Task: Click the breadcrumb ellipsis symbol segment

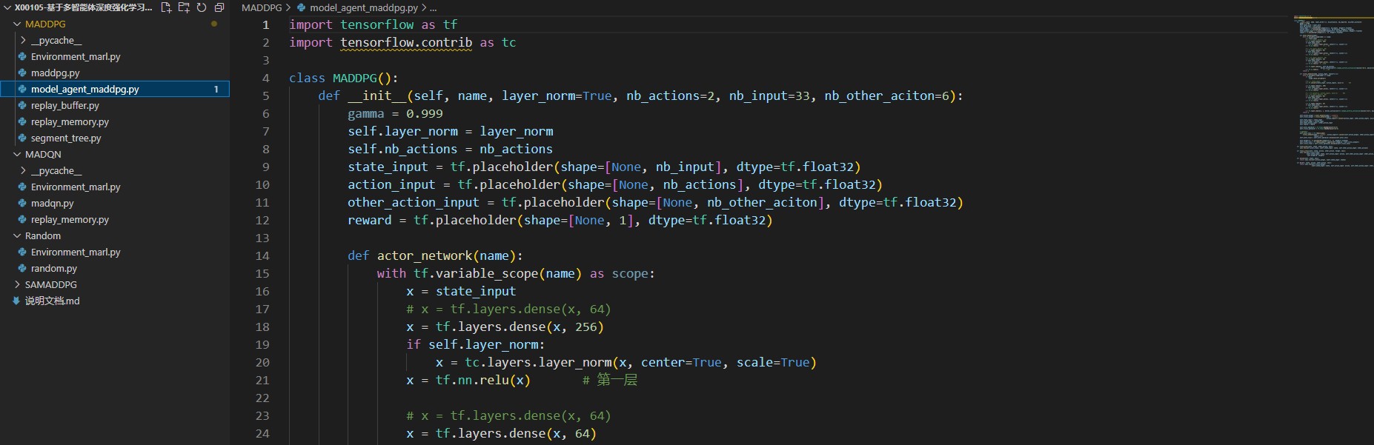Action: point(433,7)
